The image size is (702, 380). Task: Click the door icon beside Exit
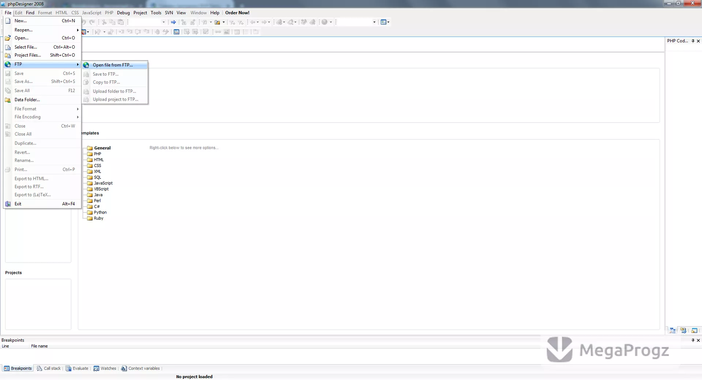click(x=8, y=204)
